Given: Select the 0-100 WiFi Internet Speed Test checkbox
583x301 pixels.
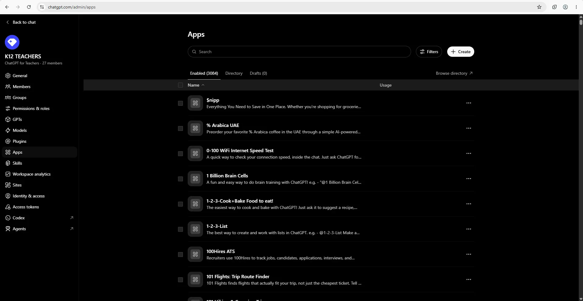Looking at the screenshot, I should pos(180,154).
